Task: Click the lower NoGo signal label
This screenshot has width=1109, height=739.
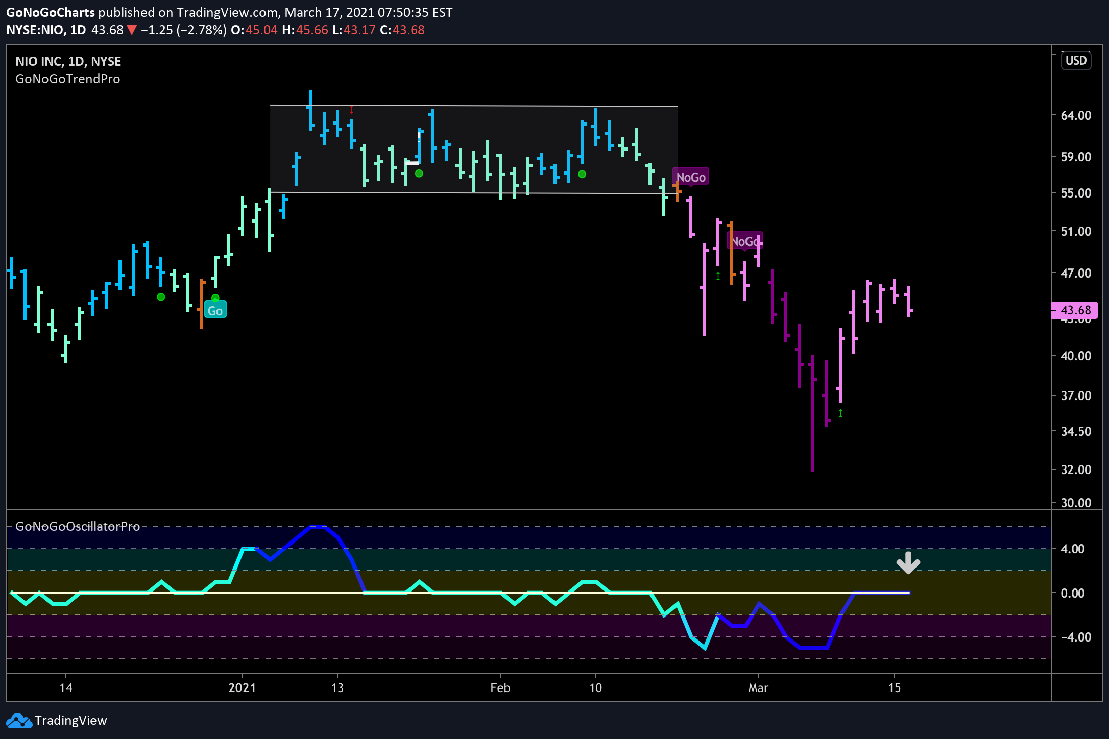Action: [x=744, y=241]
